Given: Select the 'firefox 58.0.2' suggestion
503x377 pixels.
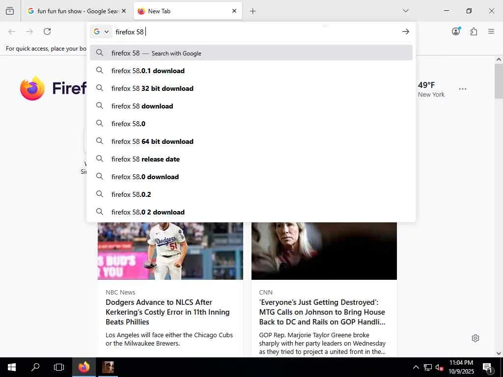Looking at the screenshot, I should click(x=251, y=194).
